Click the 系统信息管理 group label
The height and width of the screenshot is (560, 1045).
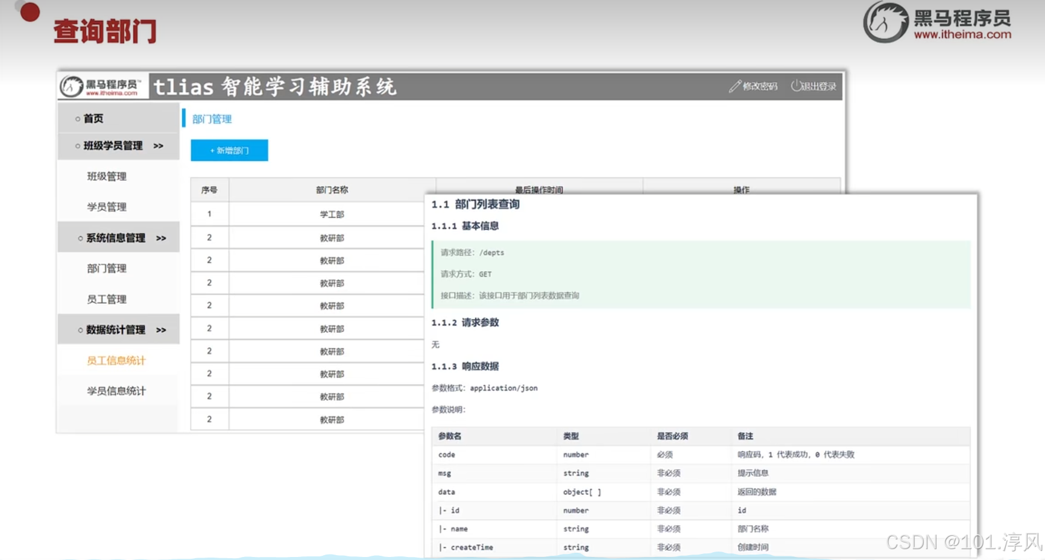click(x=116, y=238)
